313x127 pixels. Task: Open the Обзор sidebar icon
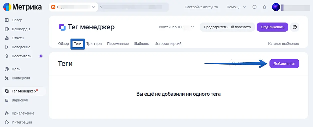tap(7, 20)
